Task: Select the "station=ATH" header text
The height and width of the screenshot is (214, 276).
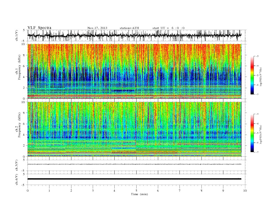Action: click(129, 28)
